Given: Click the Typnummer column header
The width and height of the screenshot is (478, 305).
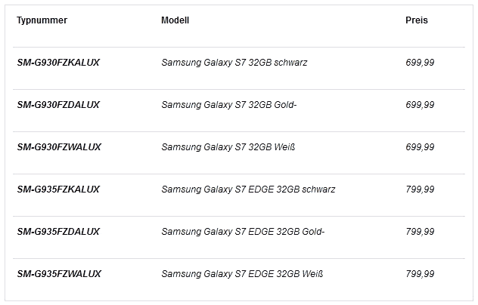Looking at the screenshot, I should (42, 20).
